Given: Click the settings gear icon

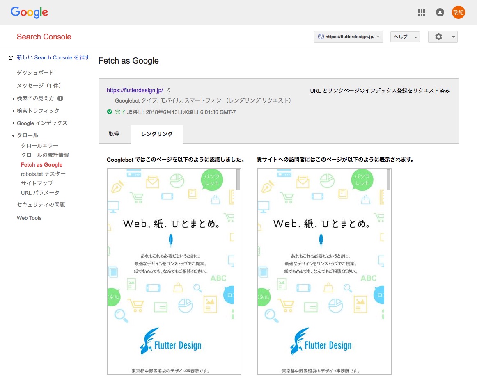Looking at the screenshot, I should [438, 37].
